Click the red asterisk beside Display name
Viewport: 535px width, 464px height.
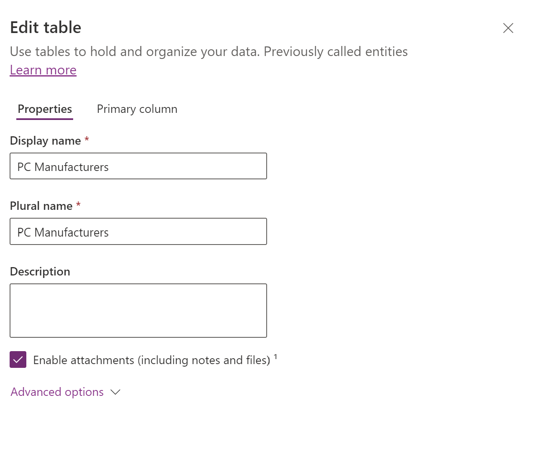click(x=87, y=140)
